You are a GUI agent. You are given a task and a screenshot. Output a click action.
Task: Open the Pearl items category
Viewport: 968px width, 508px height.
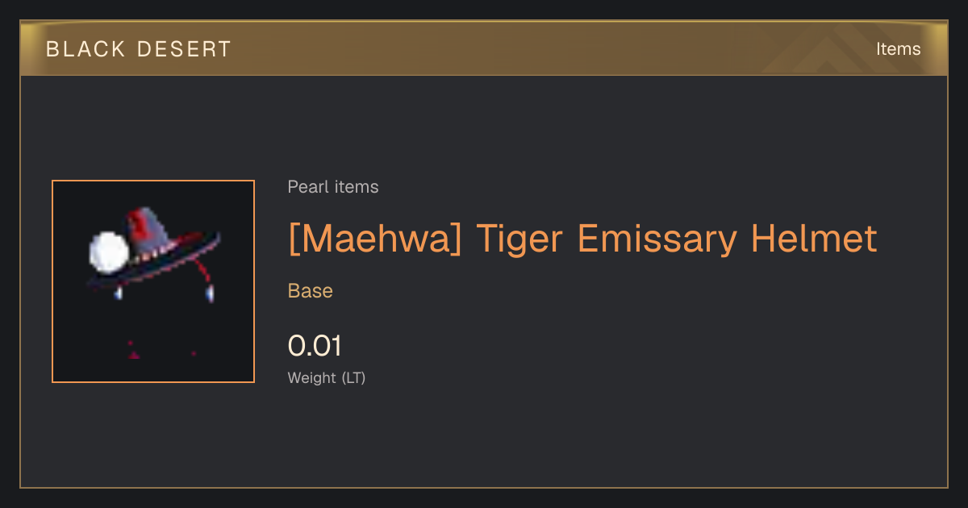pos(333,187)
